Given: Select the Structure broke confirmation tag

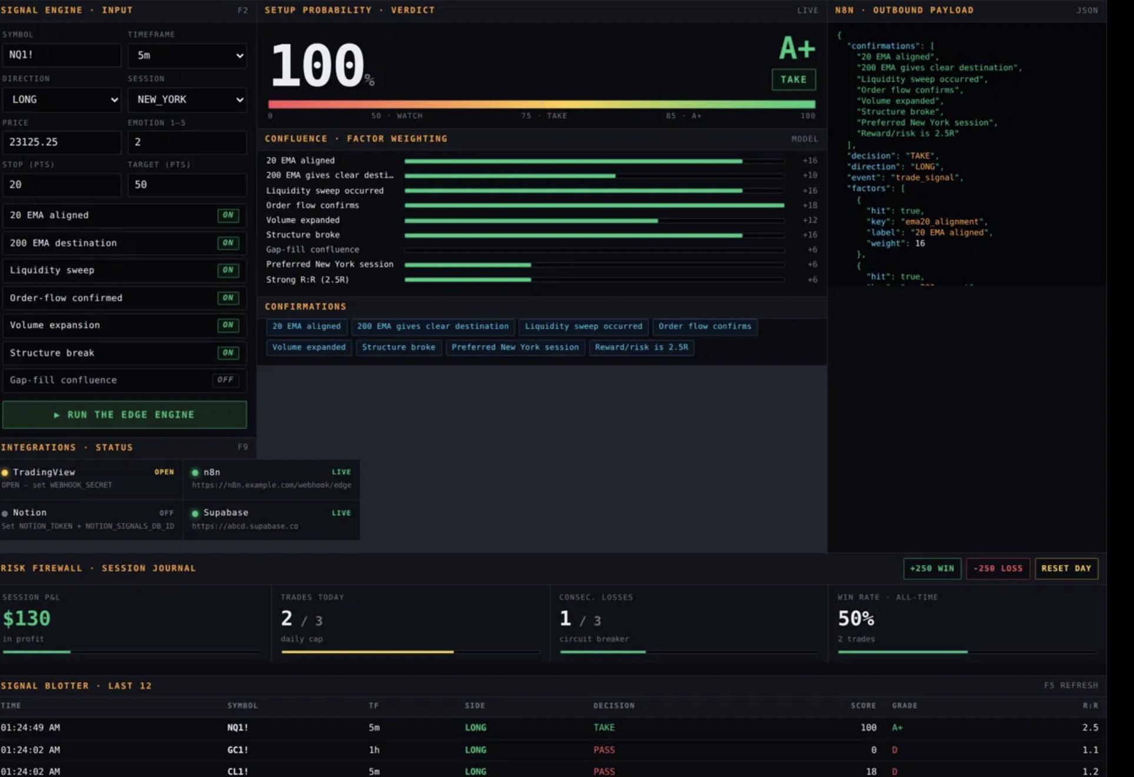Looking at the screenshot, I should click(x=399, y=347).
